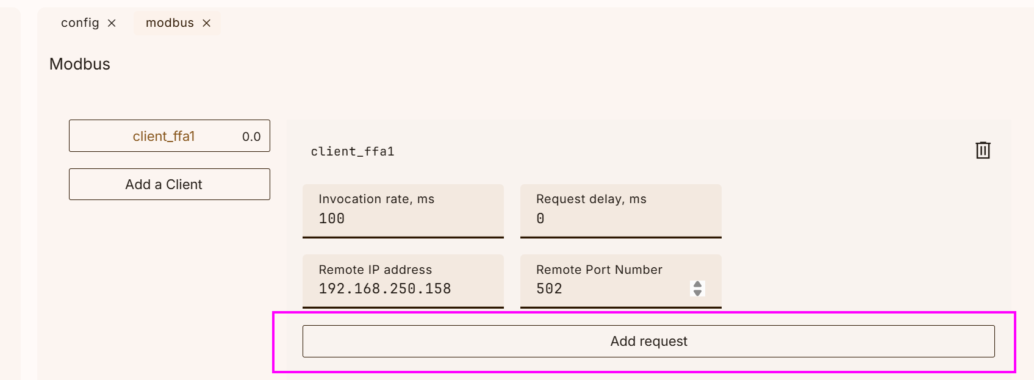The image size is (1034, 380).
Task: Click the 'Remote Port Number' label
Action: (x=599, y=270)
